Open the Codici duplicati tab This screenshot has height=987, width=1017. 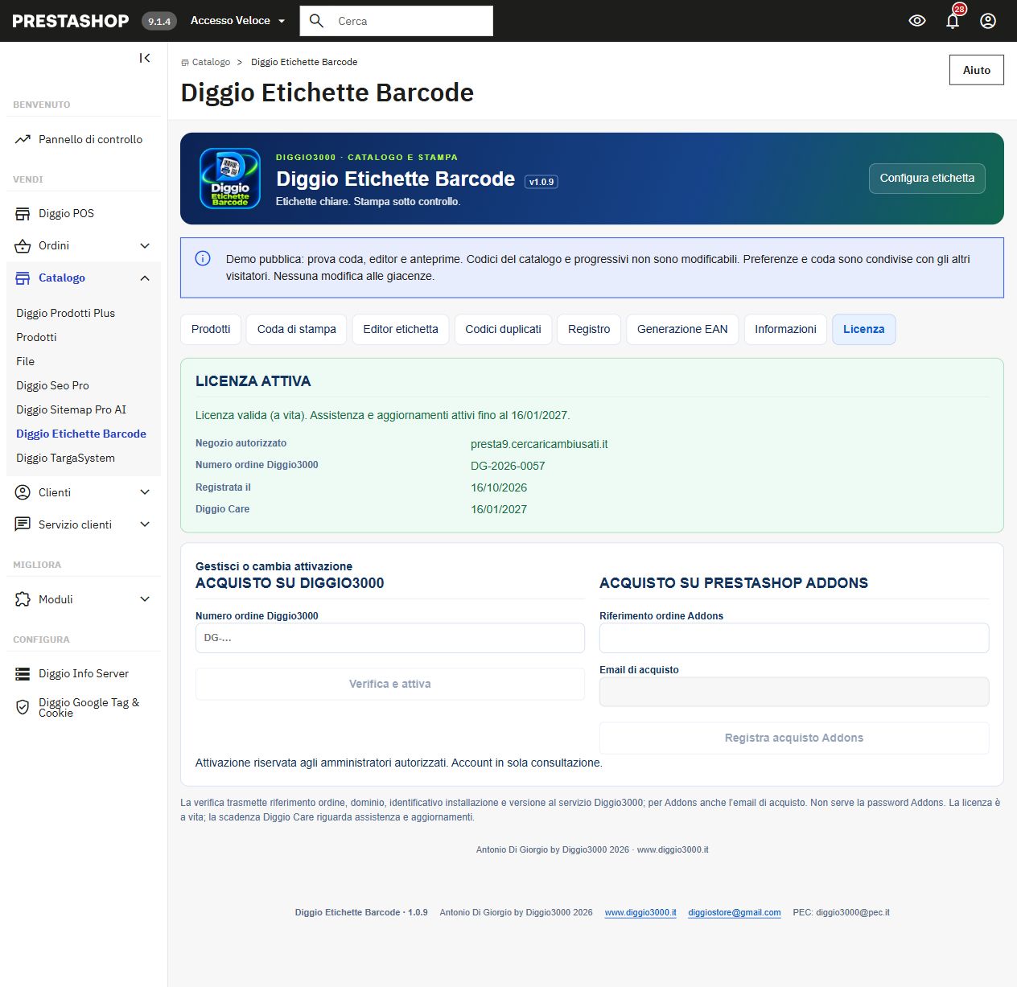click(503, 329)
